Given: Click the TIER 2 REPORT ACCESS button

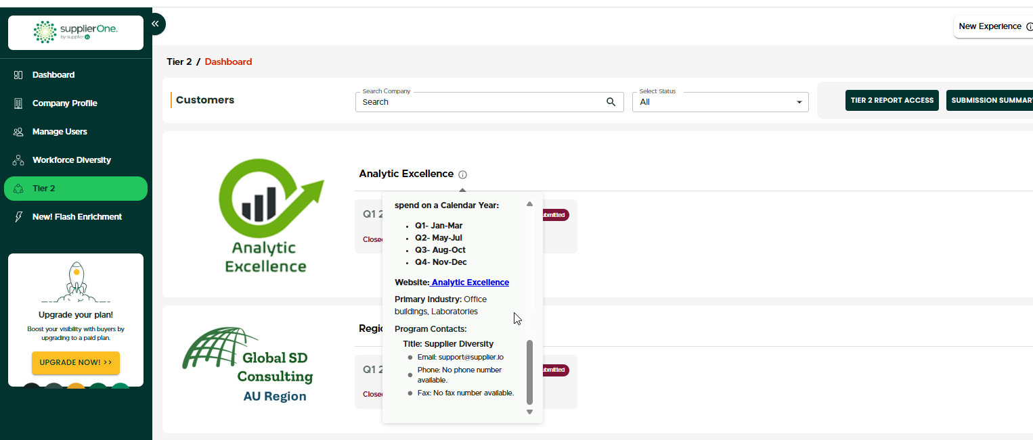Looking at the screenshot, I should 892,100.
